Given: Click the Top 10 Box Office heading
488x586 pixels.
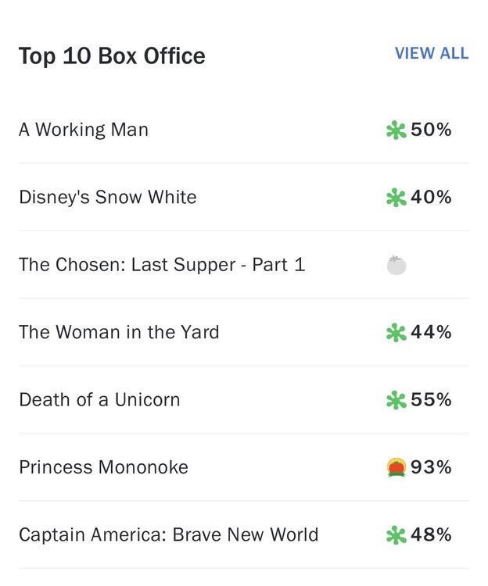Looking at the screenshot, I should pos(112,56).
